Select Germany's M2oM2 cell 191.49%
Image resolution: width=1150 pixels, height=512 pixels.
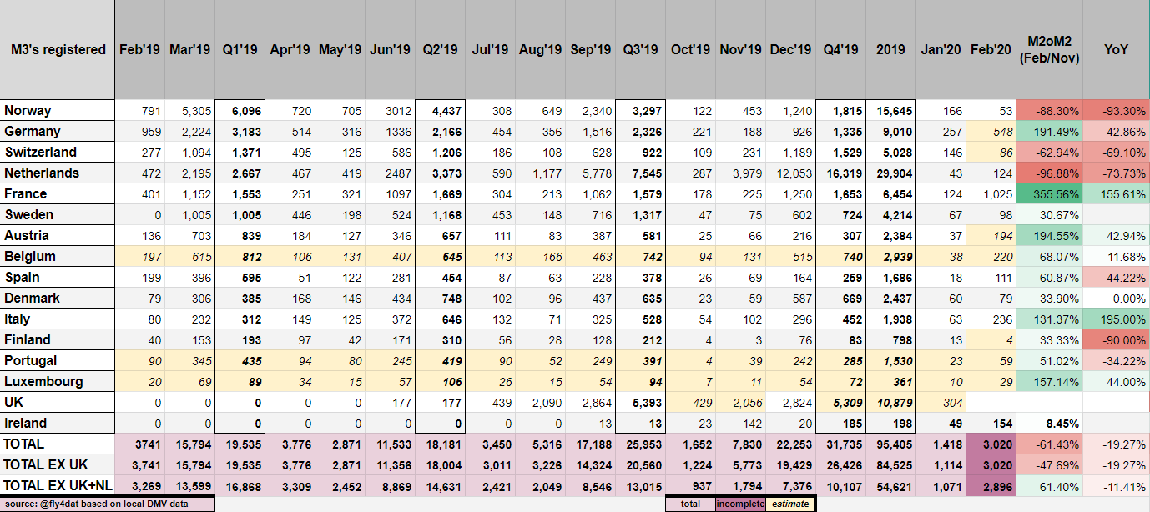tap(1050, 131)
